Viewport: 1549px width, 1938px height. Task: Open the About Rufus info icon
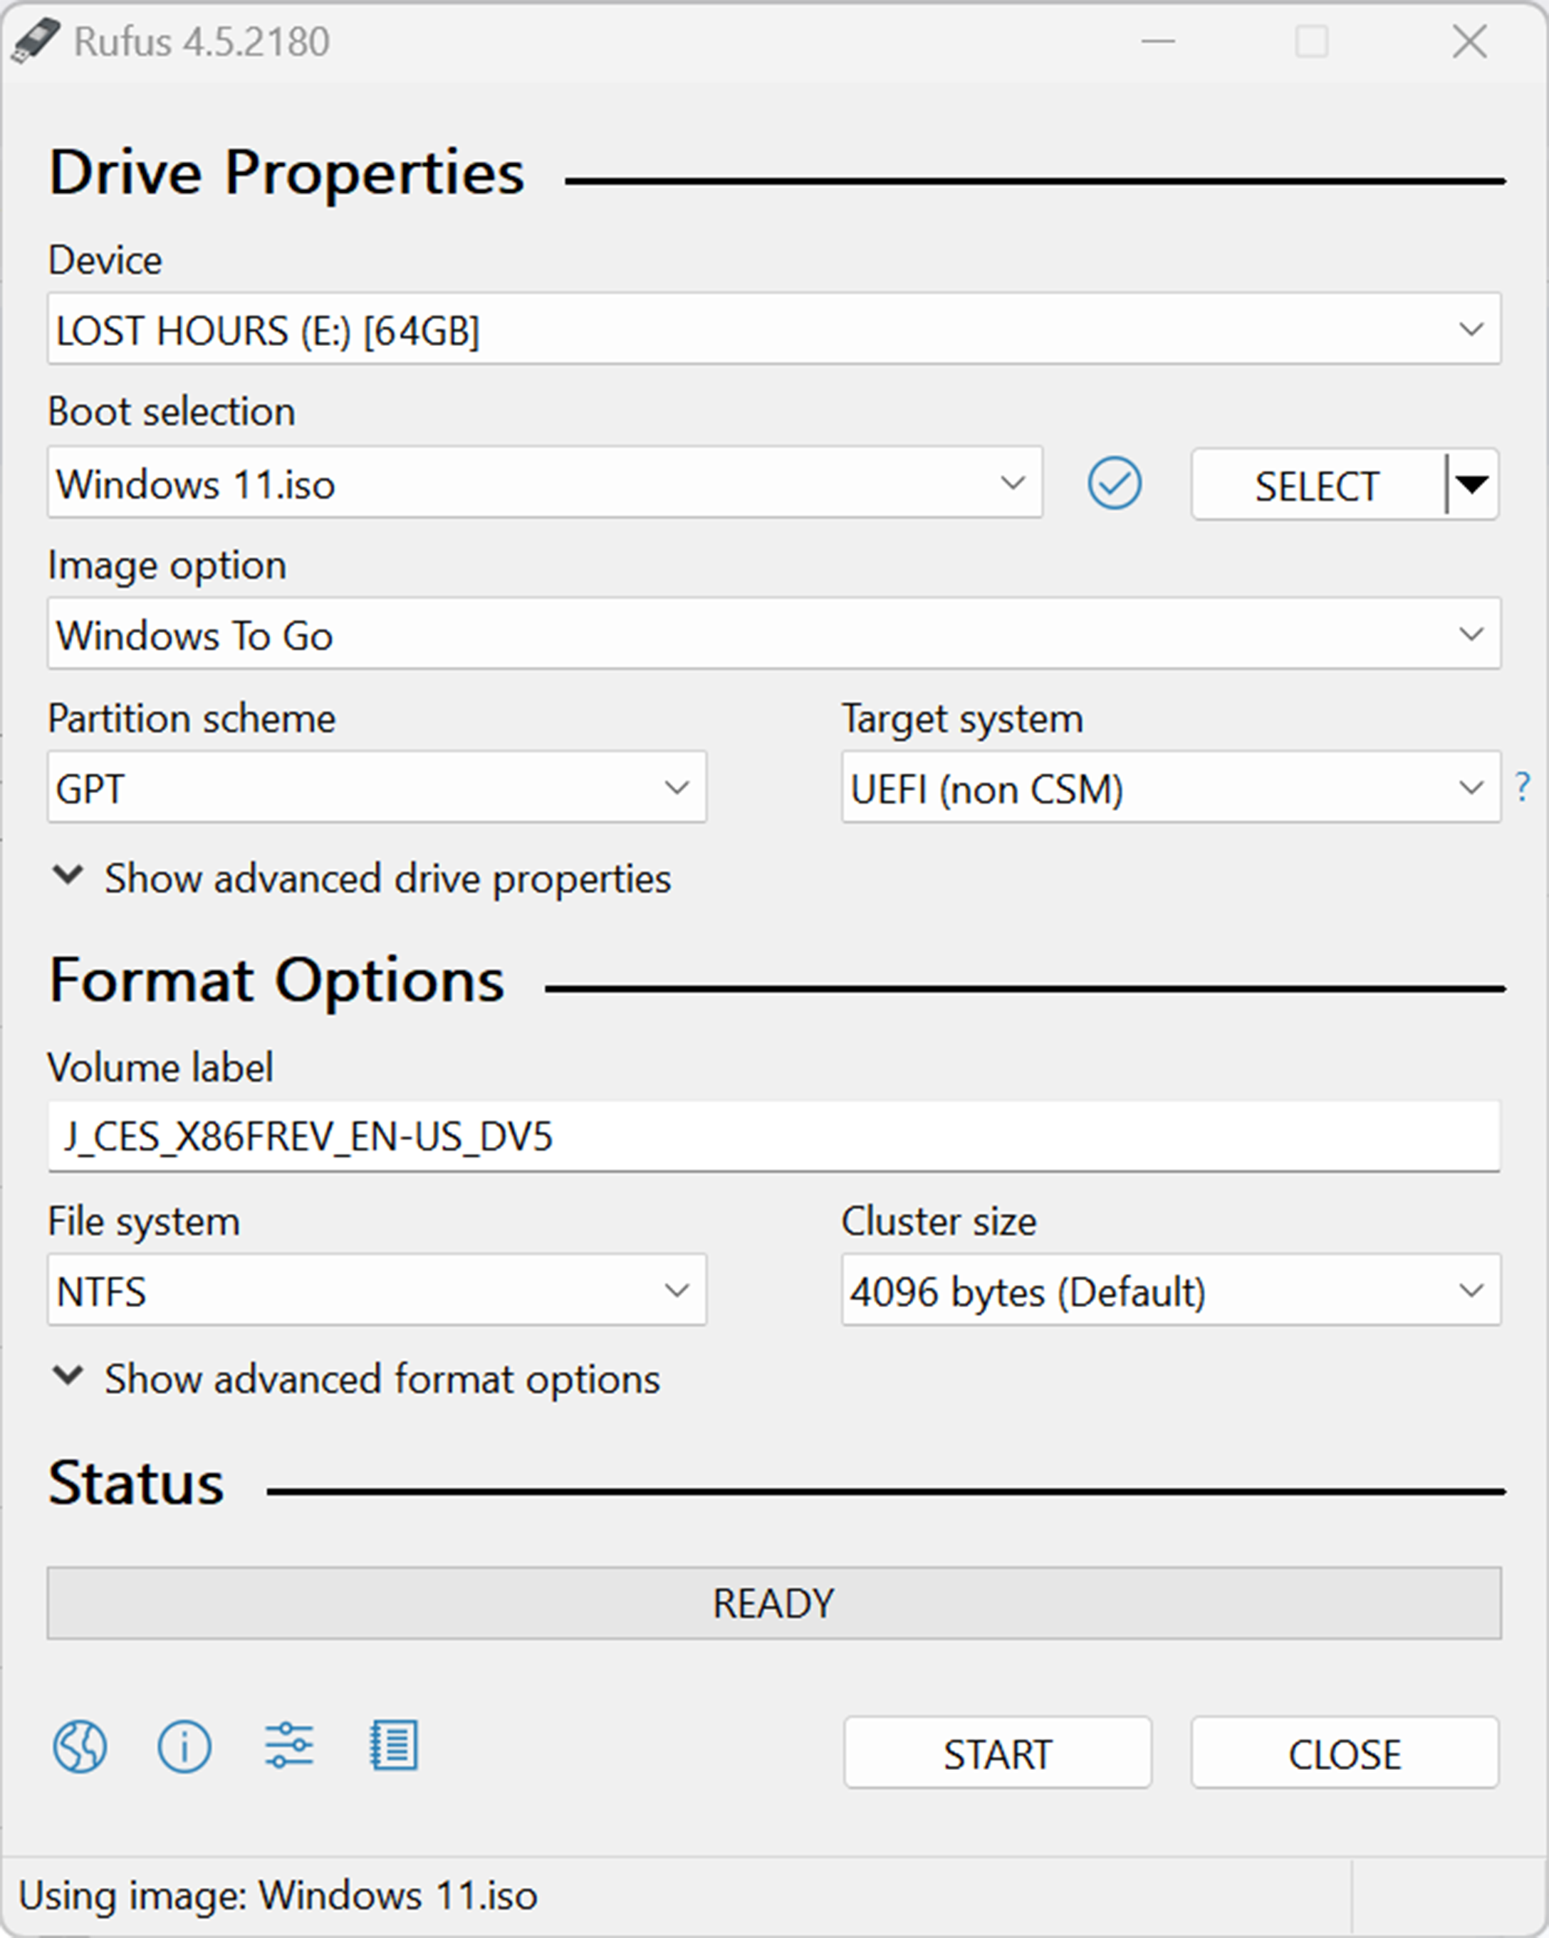point(184,1745)
